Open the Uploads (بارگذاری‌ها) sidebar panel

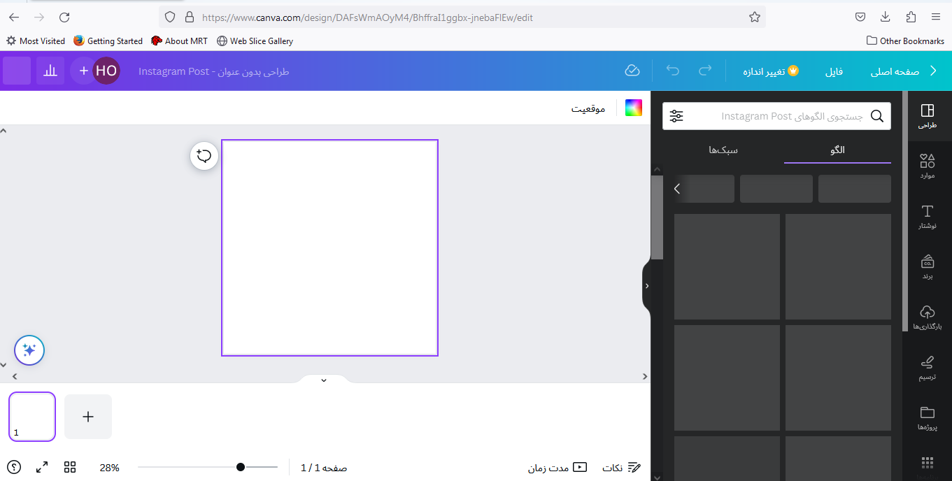927,317
